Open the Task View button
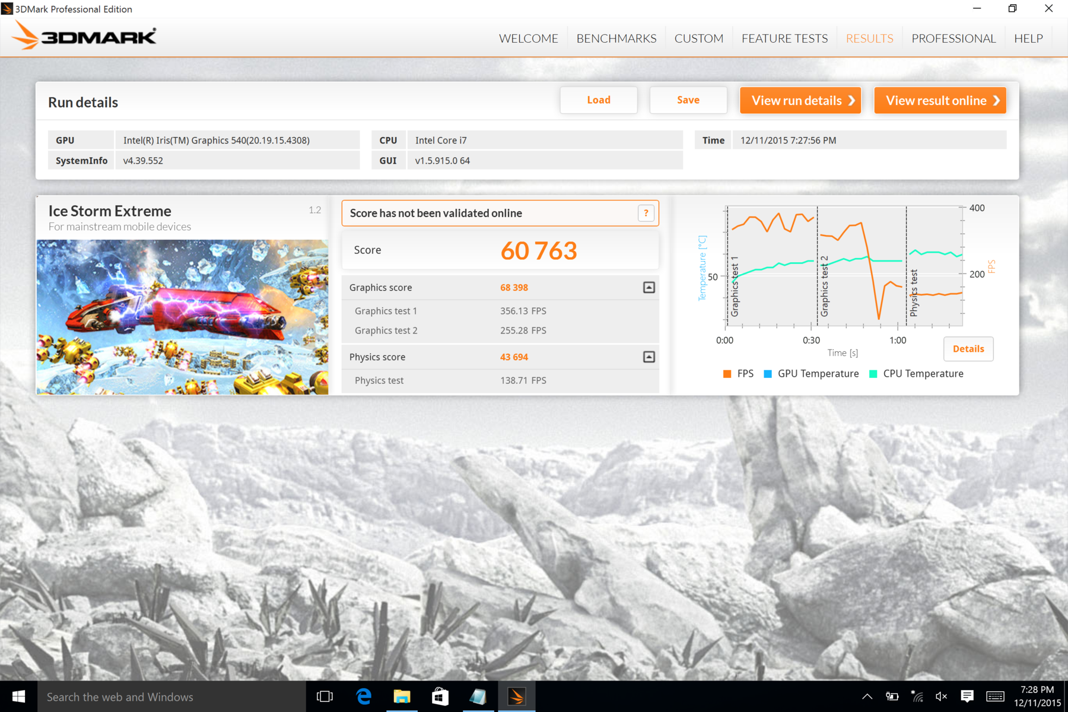The height and width of the screenshot is (712, 1068). [x=325, y=697]
